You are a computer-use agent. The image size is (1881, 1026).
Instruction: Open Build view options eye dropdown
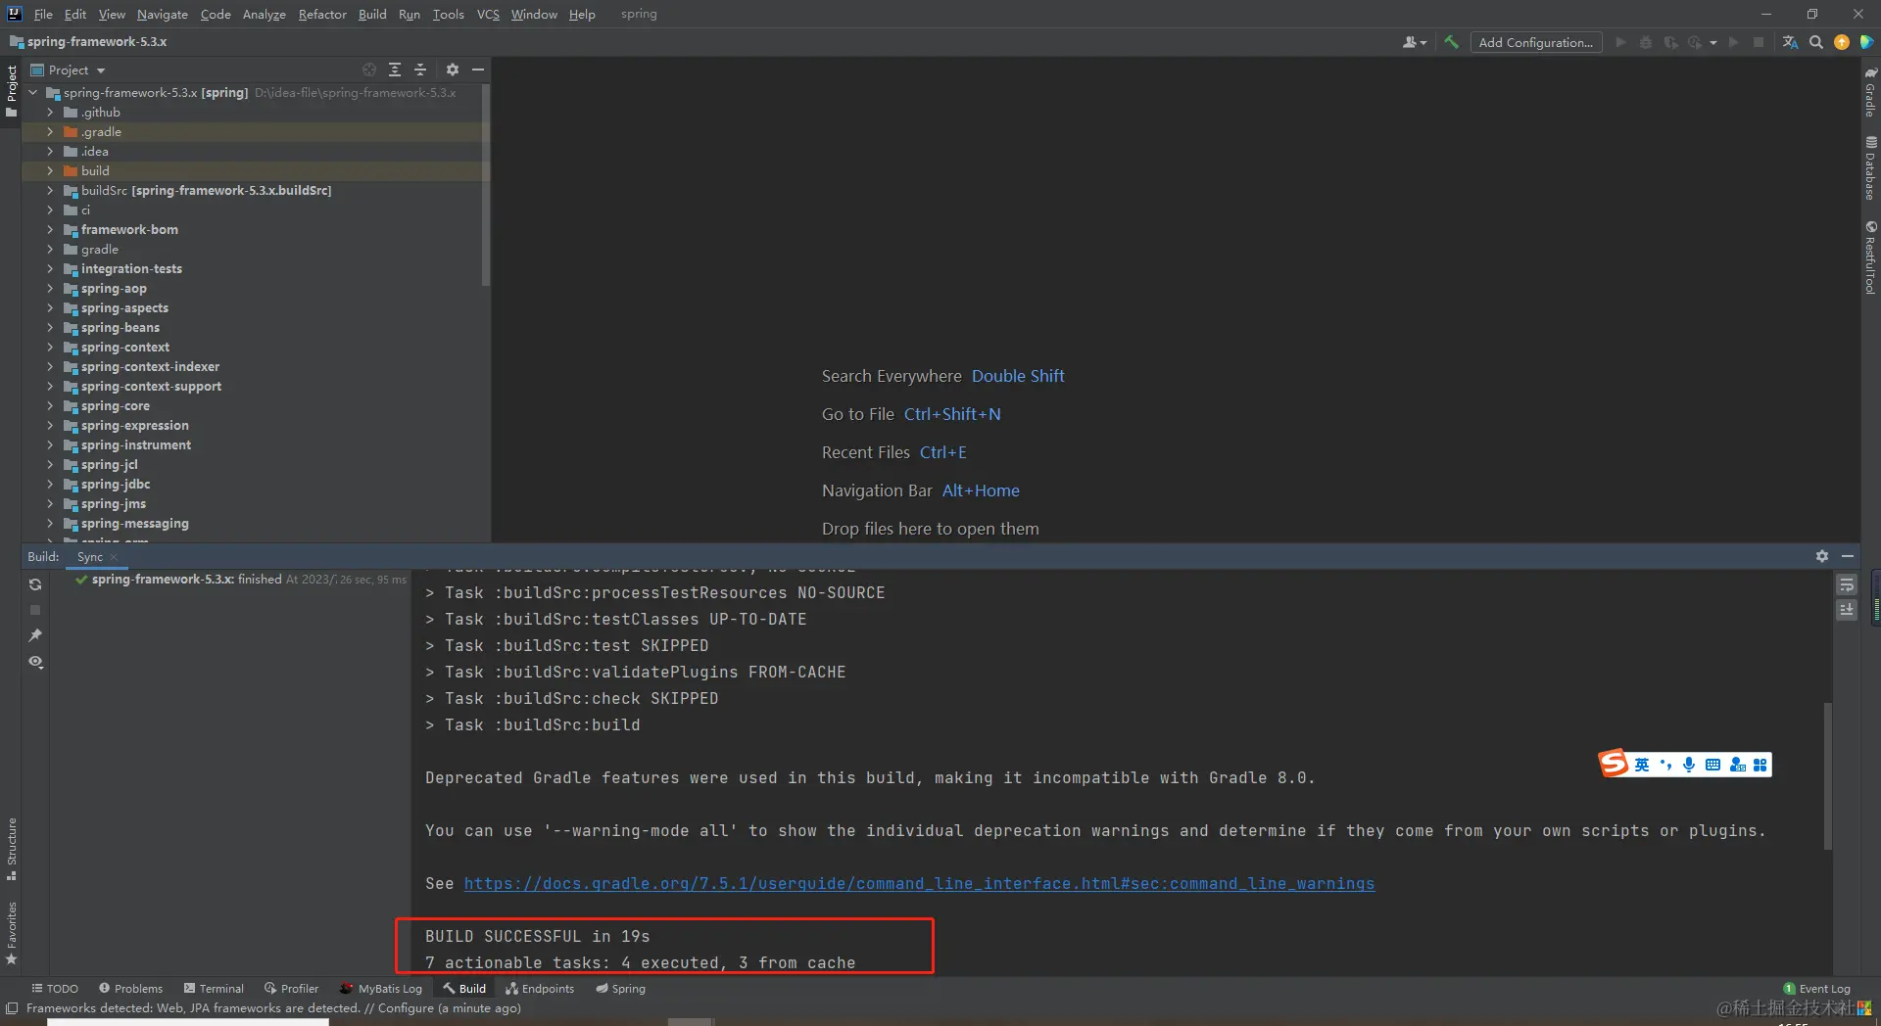(x=35, y=662)
